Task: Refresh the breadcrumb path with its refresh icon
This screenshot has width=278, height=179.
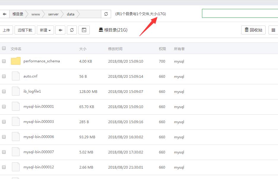Action: coord(106,14)
